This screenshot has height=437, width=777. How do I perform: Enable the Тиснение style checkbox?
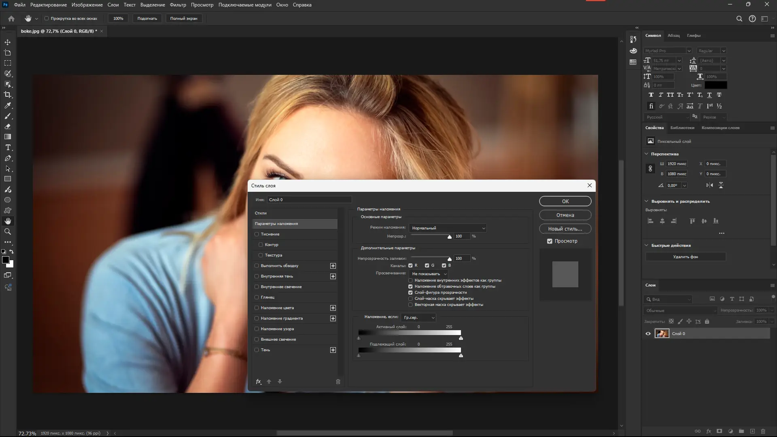[x=257, y=234]
